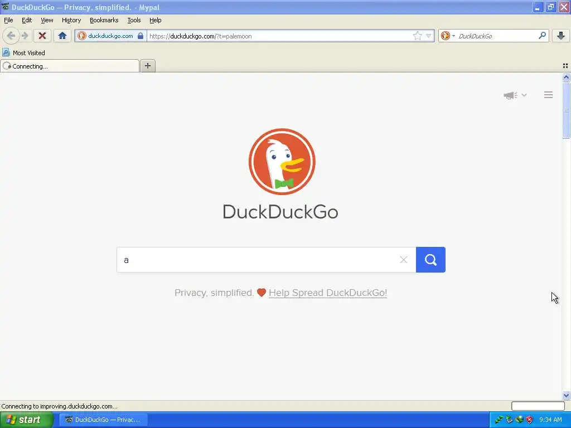
Task: Open a new tab with the plus button
Action: (147, 66)
